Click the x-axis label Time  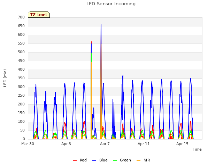[197, 149]
